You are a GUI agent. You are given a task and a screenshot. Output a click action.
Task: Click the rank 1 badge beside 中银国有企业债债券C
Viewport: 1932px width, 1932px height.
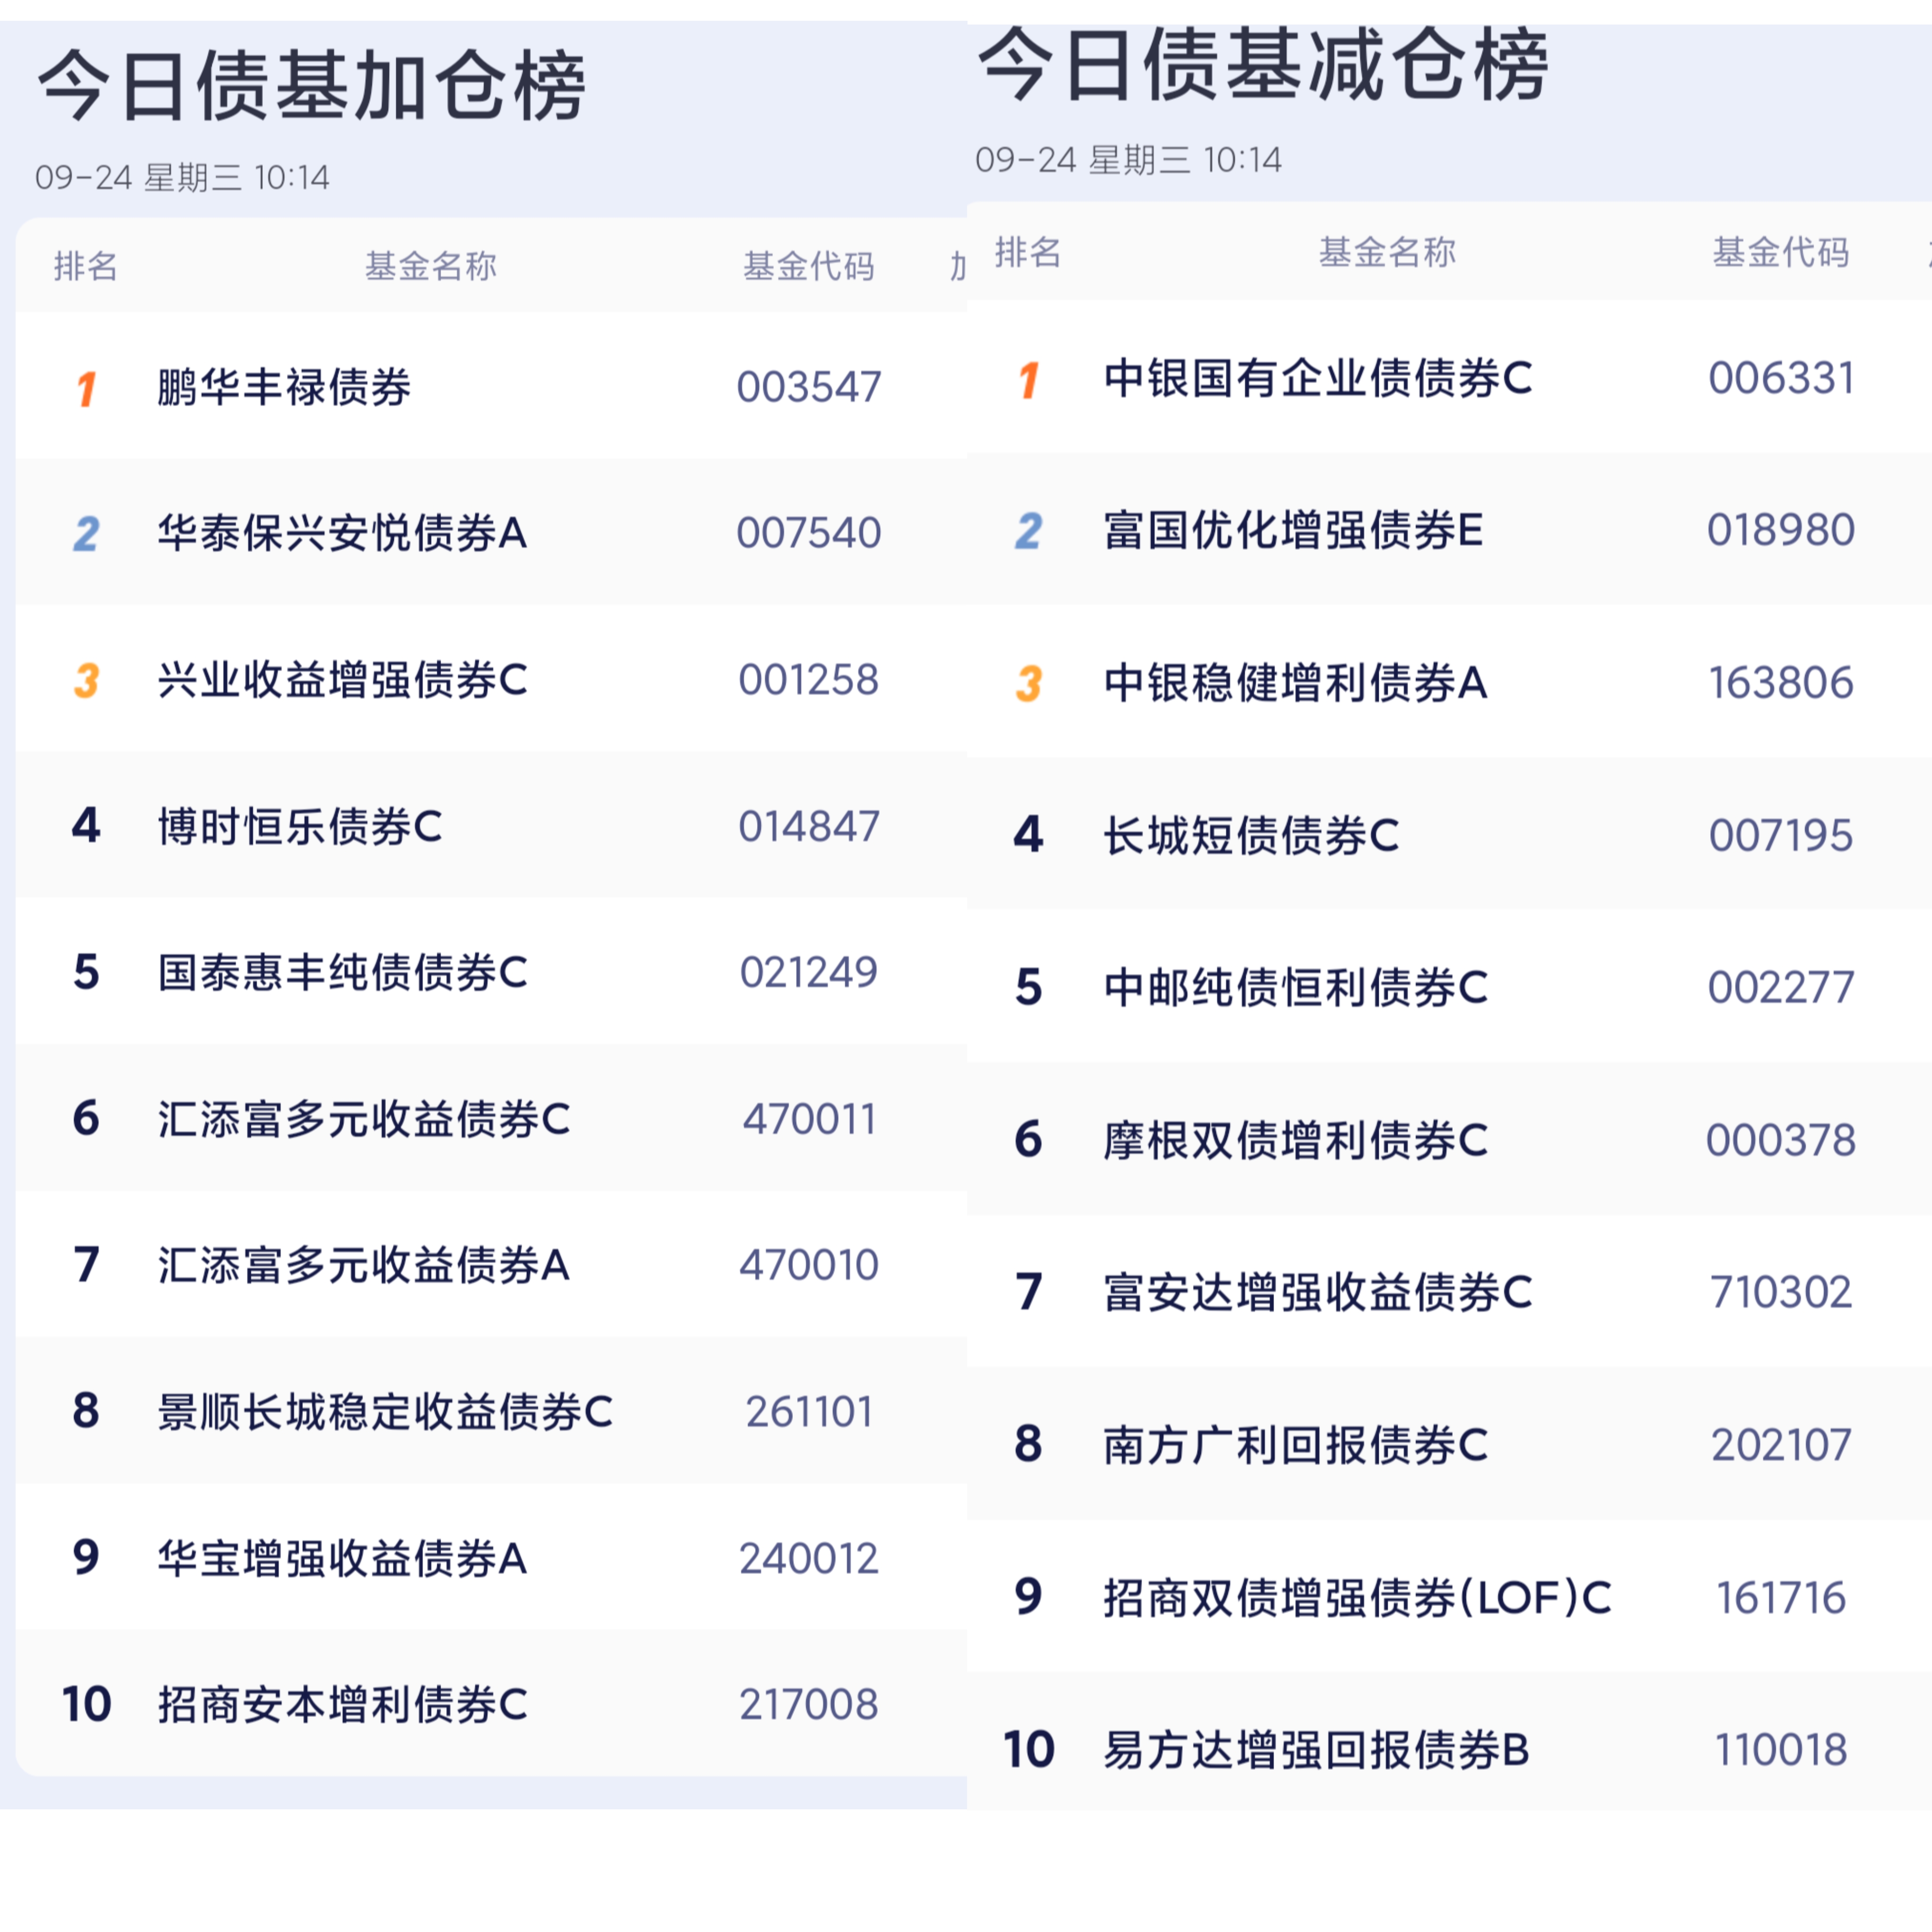1029,379
